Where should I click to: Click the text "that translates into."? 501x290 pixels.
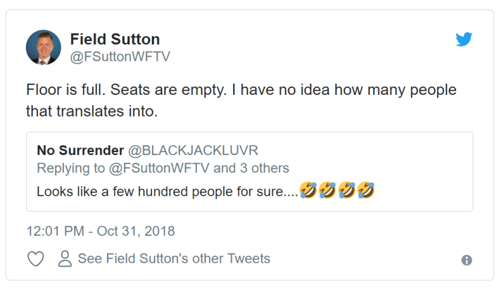(91, 110)
